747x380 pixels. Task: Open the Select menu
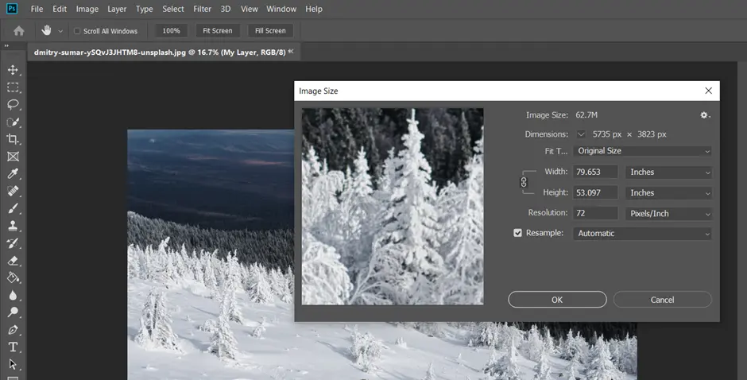[x=173, y=9]
